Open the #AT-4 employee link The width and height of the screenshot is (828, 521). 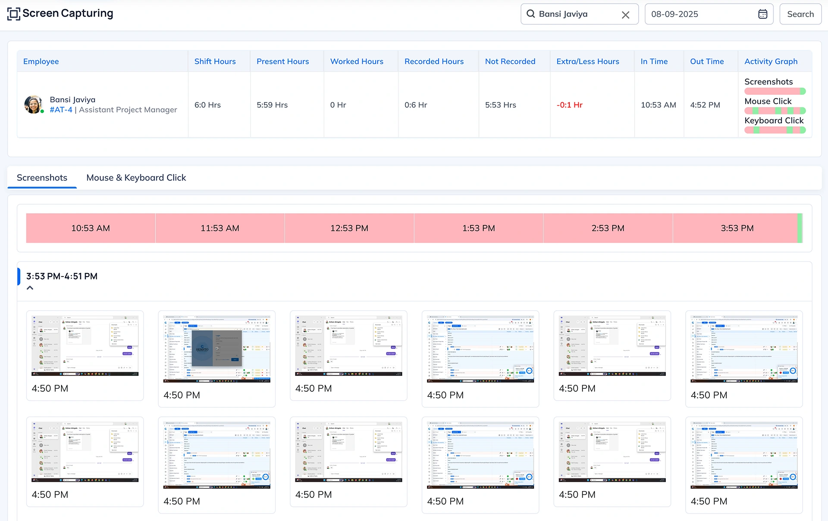(61, 110)
